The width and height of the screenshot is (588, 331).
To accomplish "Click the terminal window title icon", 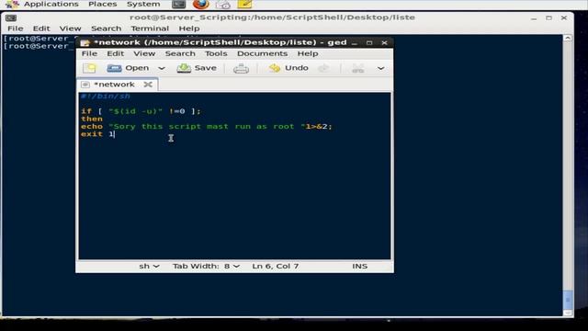I will click(11, 17).
